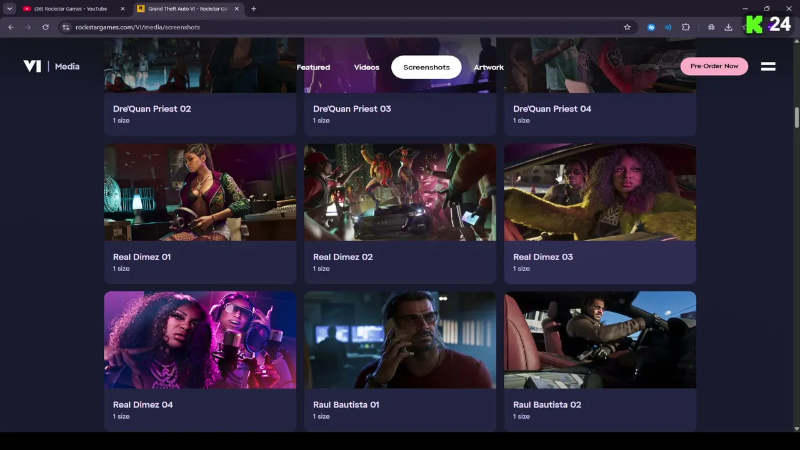Open the tab search dropdown arrow
The height and width of the screenshot is (450, 800).
9,9
